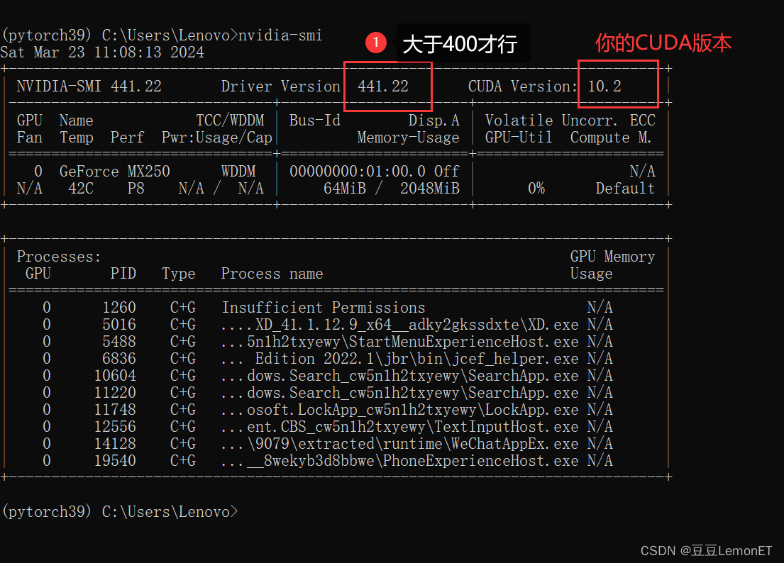The height and width of the screenshot is (563, 784).
Task: Click the CUDA Version value 10.2
Action: click(604, 87)
